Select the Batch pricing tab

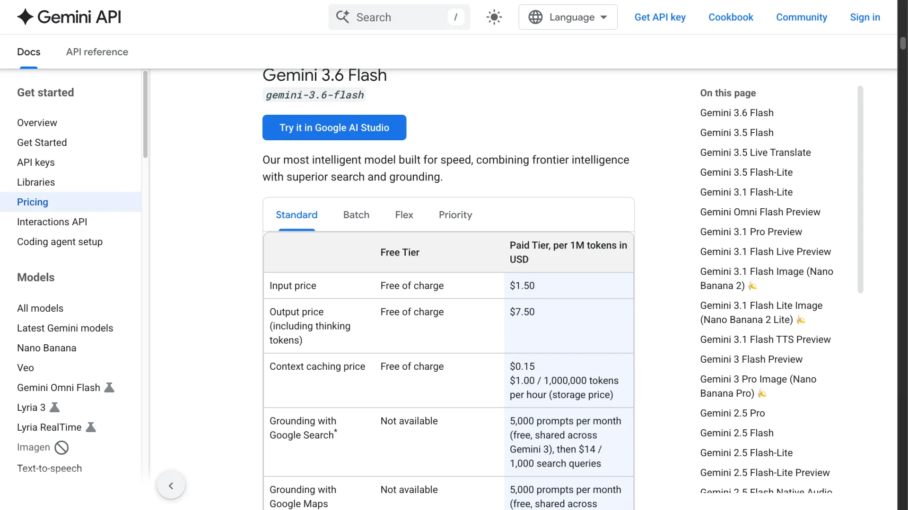pos(356,215)
